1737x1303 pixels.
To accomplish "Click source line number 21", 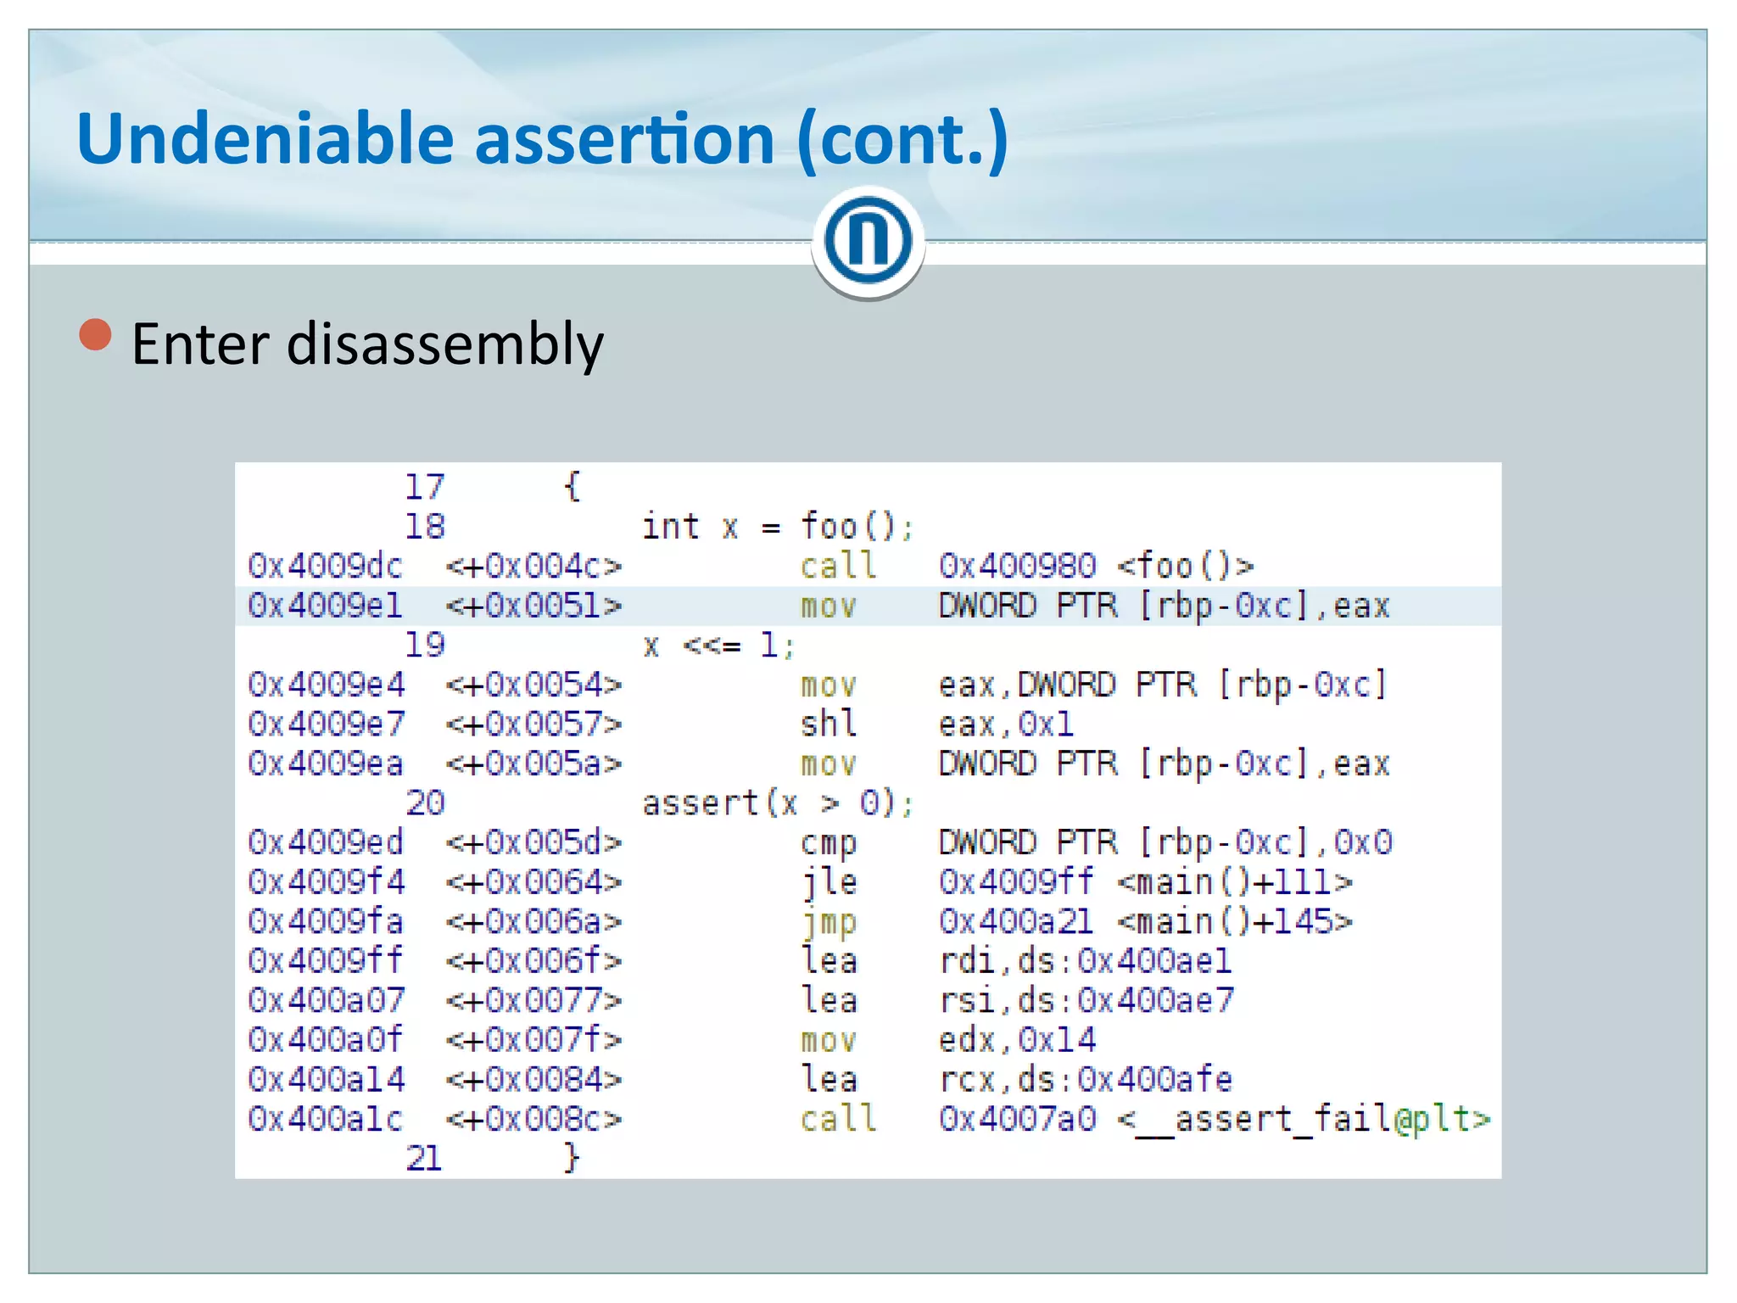I will tap(424, 1159).
